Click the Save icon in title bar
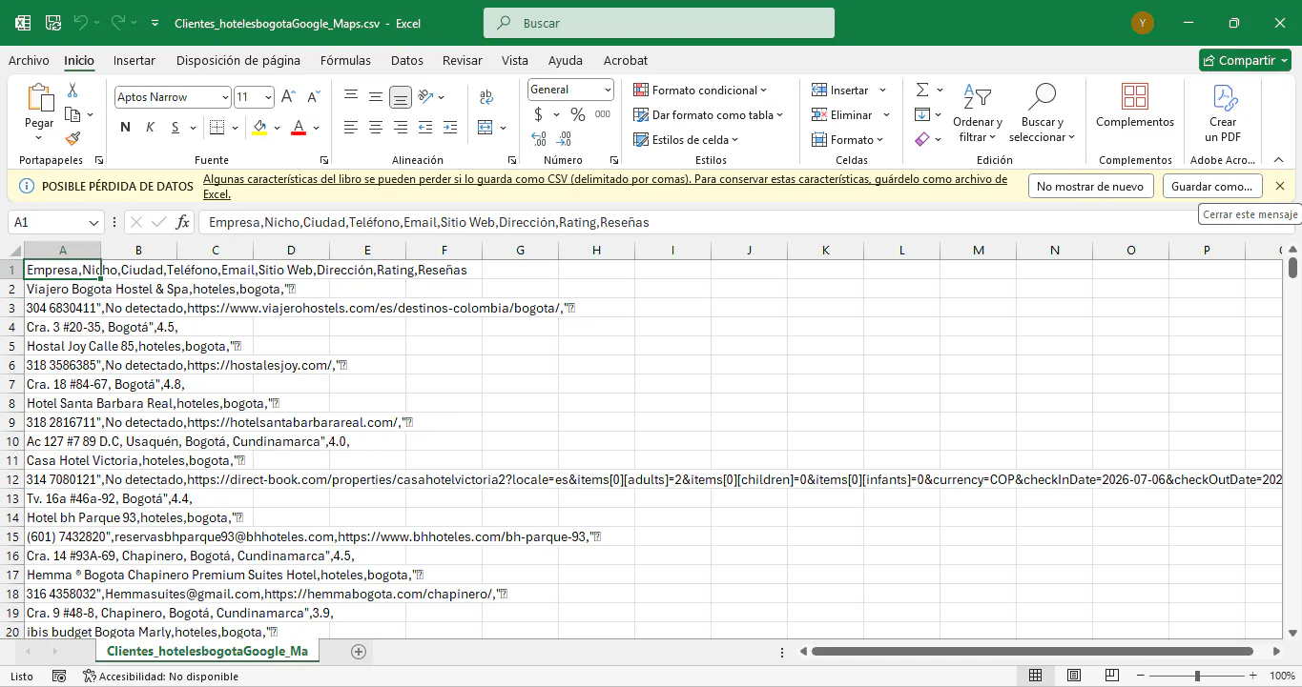 click(x=53, y=23)
